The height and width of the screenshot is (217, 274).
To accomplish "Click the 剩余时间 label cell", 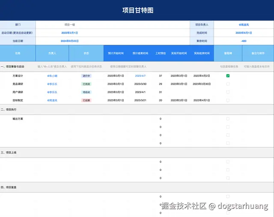I will 202,41.
